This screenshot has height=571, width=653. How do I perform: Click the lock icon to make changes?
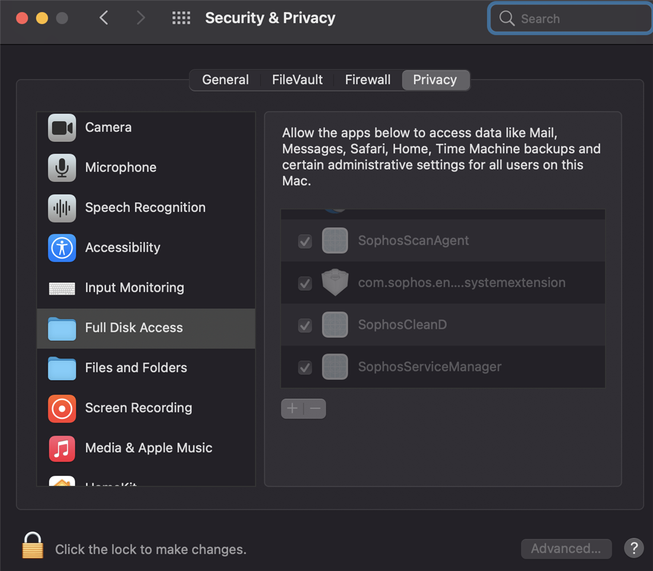coord(33,545)
